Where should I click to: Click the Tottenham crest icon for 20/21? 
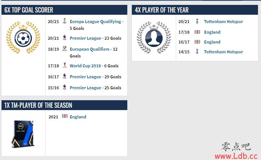197,21
